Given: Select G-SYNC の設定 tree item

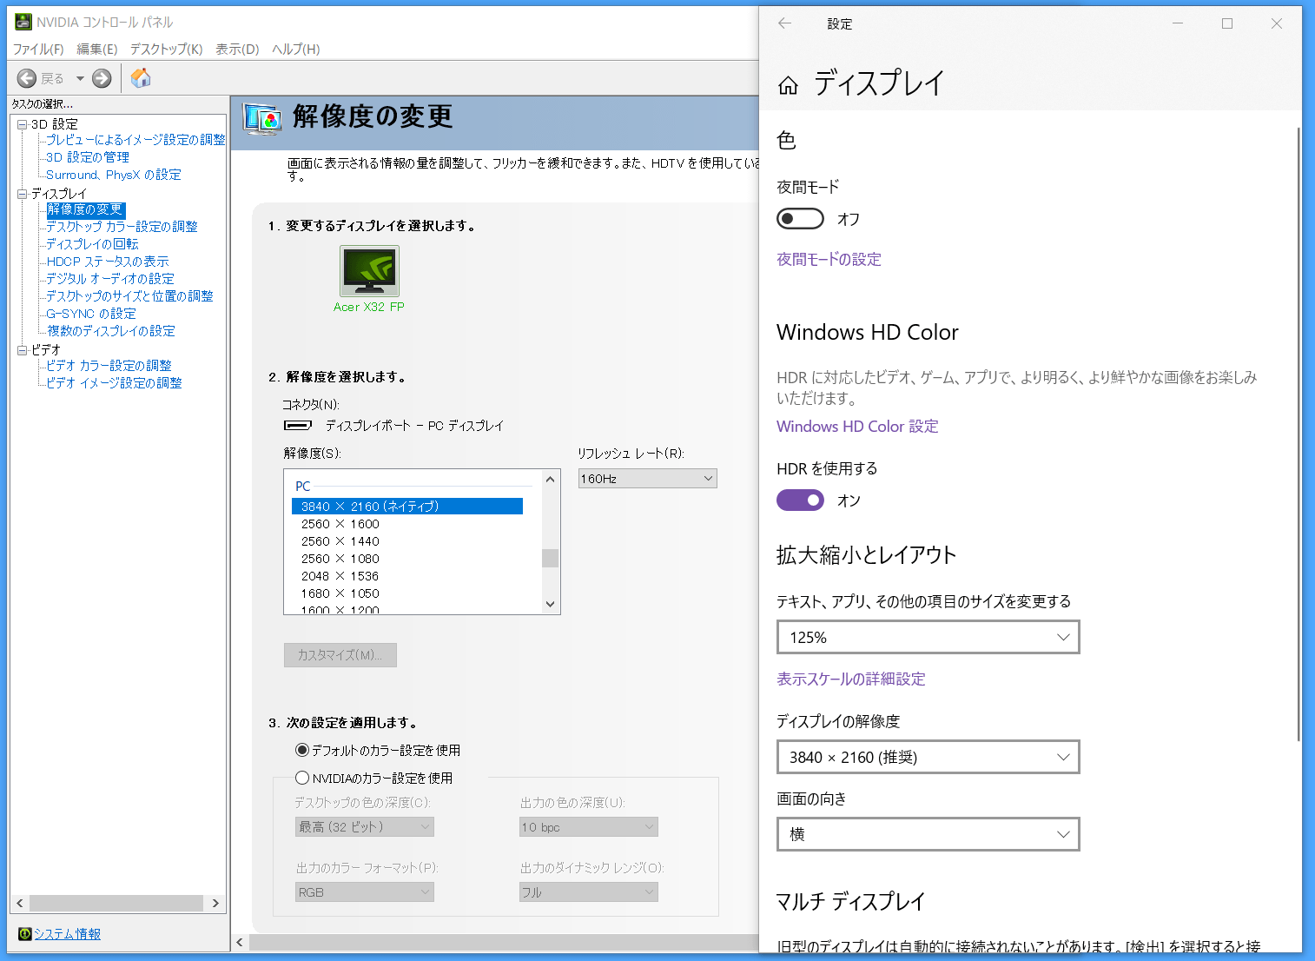Looking at the screenshot, I should pos(91,314).
